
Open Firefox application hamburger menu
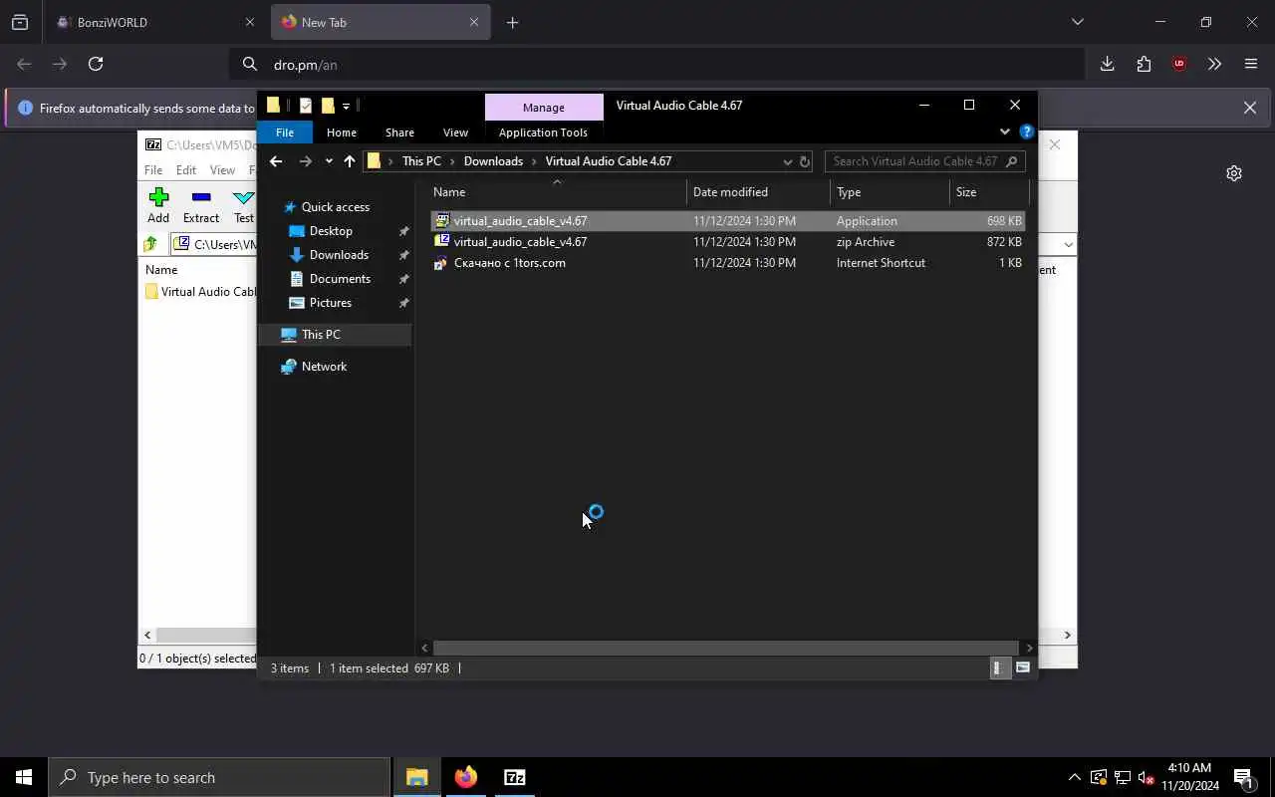[x=1251, y=64]
